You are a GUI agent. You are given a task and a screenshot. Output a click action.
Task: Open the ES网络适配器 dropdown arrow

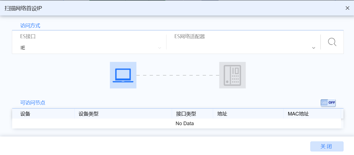313,48
